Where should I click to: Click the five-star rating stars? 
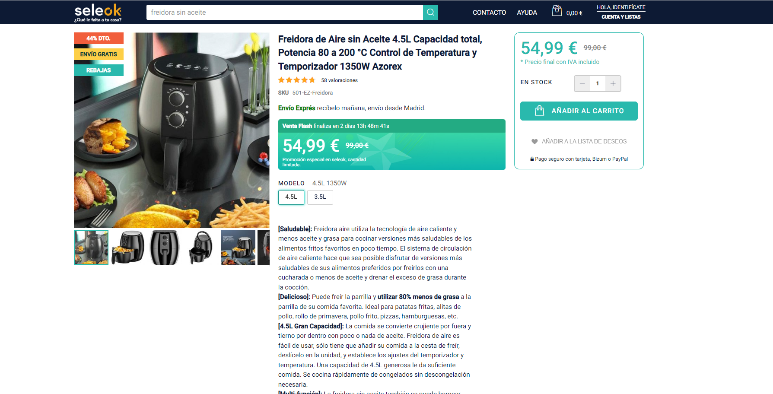[297, 80]
